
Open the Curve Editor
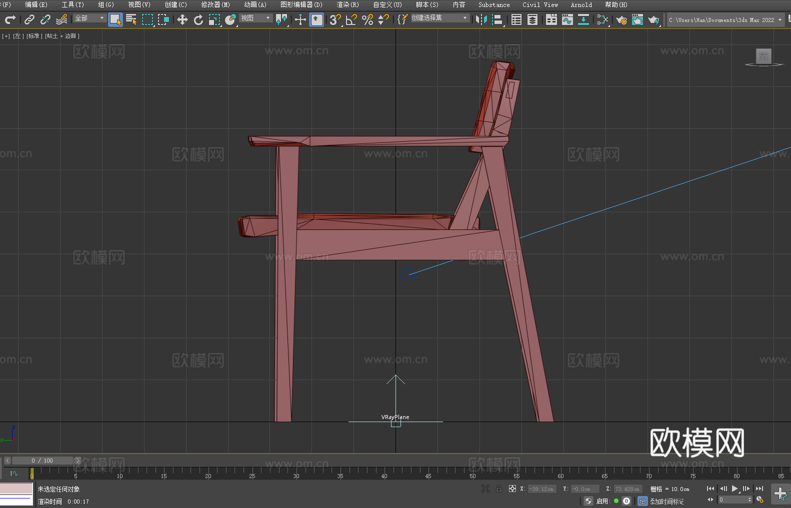pos(567,19)
